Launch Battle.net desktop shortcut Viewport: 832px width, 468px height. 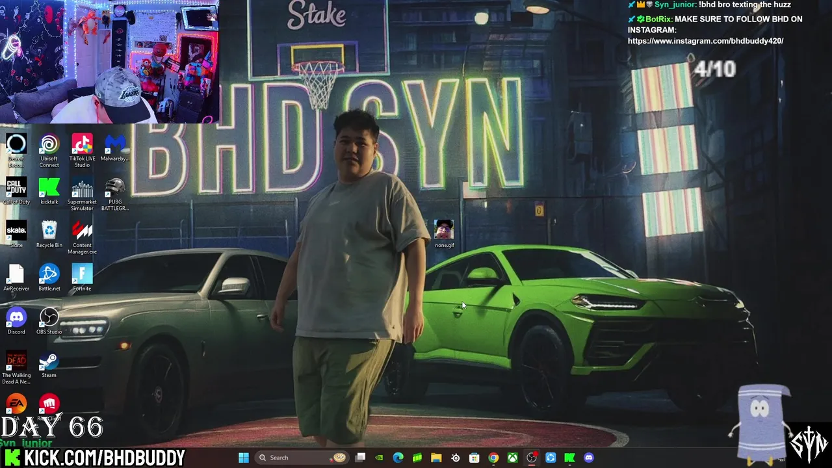(49, 278)
